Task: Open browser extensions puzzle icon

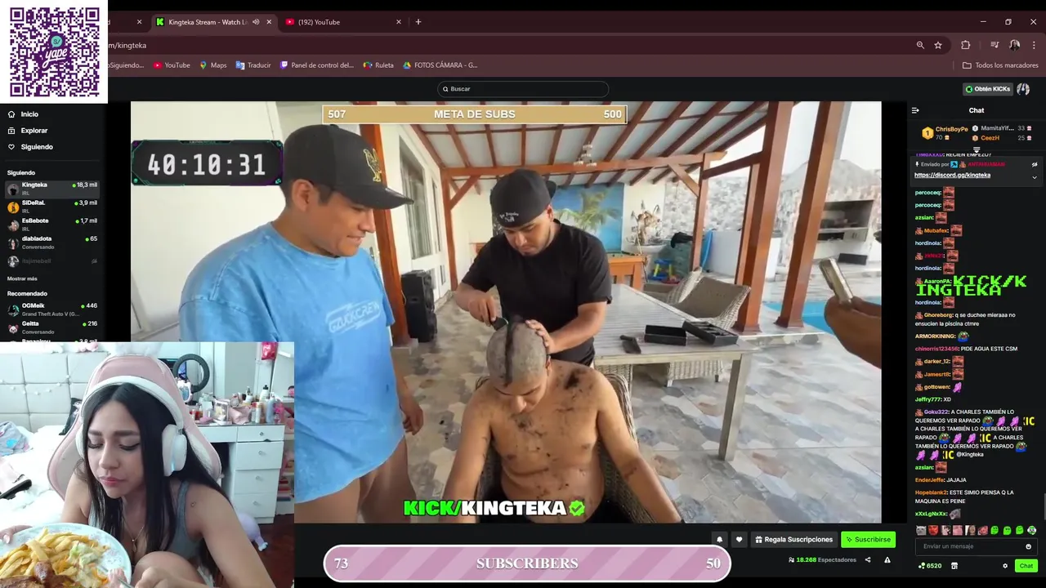Action: 965,45
